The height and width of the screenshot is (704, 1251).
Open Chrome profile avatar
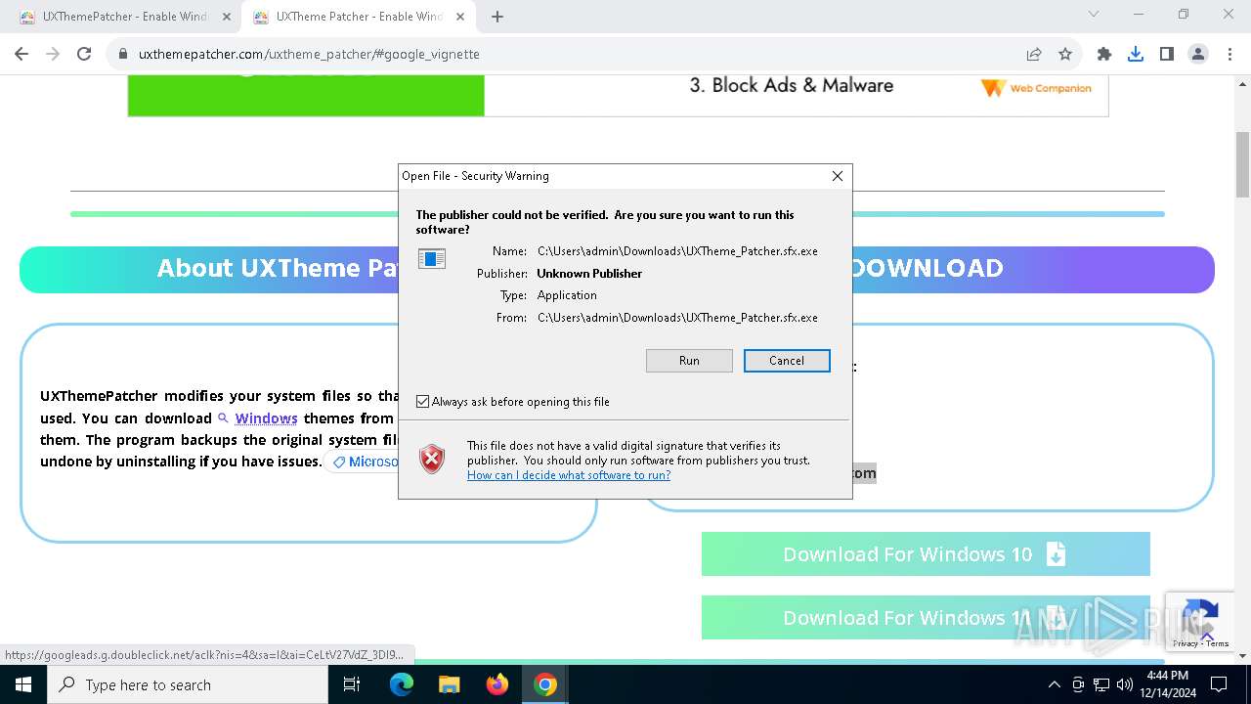1198,54
